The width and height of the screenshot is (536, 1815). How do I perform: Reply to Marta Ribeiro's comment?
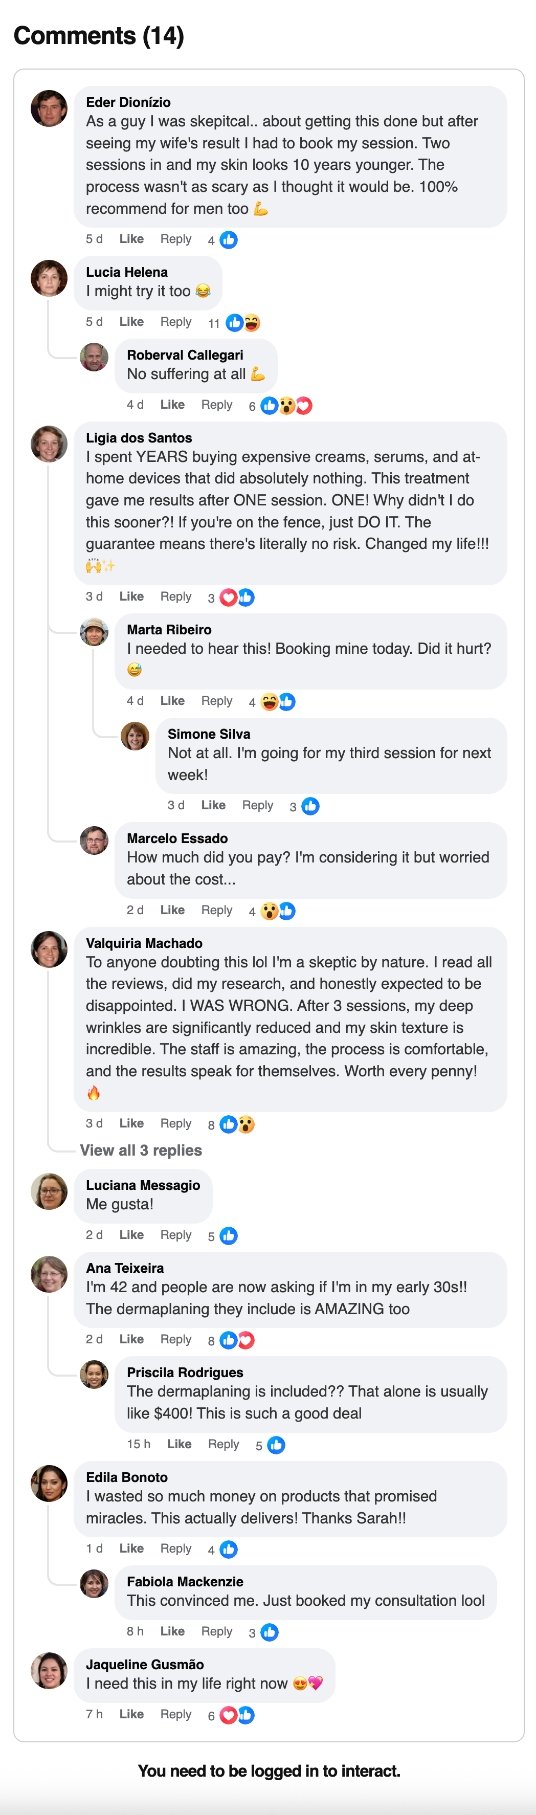click(x=216, y=701)
